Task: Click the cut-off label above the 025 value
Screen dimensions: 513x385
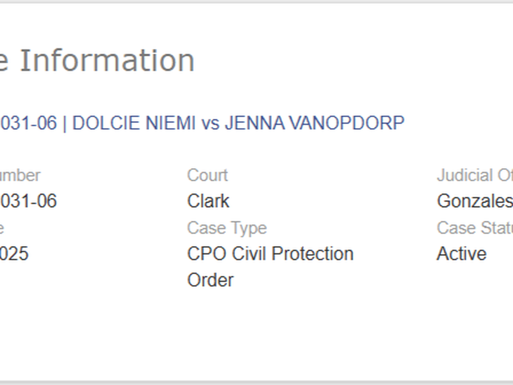Action: [x=2, y=228]
